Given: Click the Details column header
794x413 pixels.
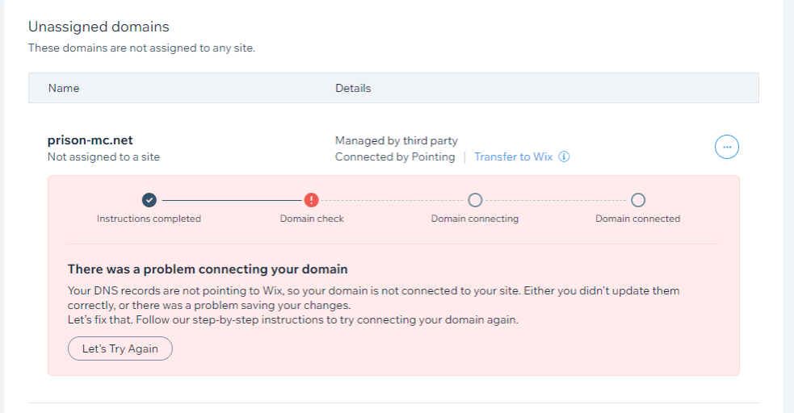Looking at the screenshot, I should click(x=353, y=88).
